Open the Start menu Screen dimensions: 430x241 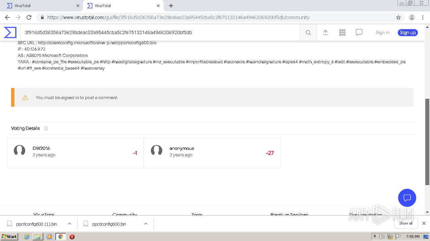[x=9, y=237]
